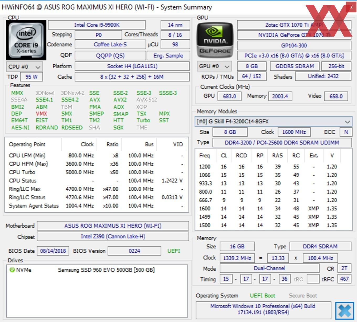Click the CPU Status 1.2422 V VID value
The height and width of the screenshot is (322, 357).
pyautogui.click(x=172, y=181)
